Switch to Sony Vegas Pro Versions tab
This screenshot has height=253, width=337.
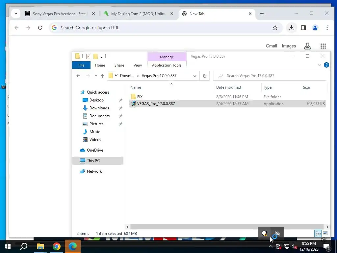tap(60, 14)
